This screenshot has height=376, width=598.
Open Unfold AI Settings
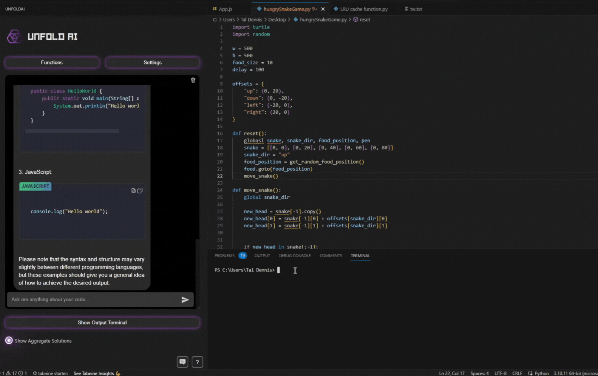tap(153, 63)
